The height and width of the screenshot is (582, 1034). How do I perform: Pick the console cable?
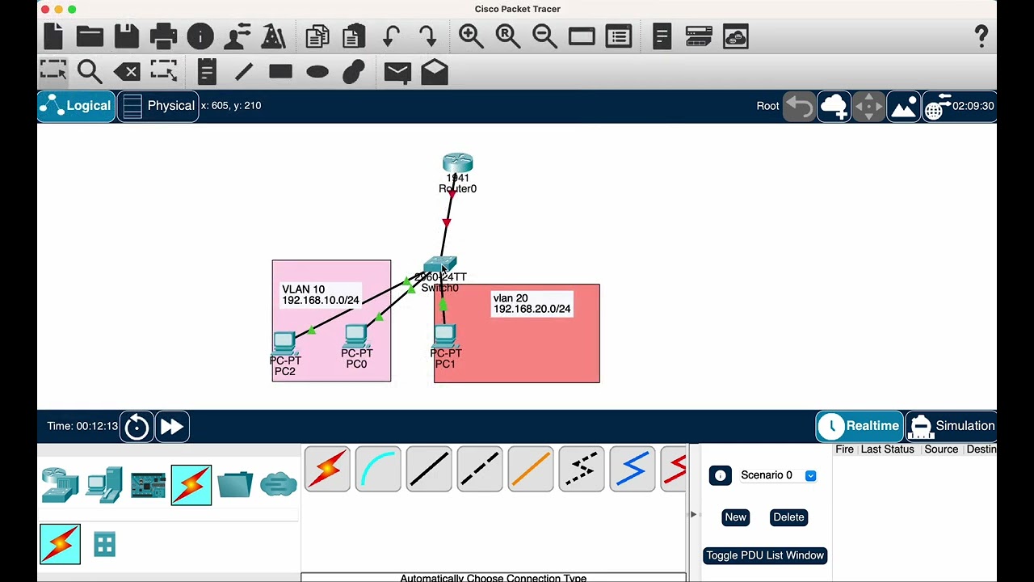(x=378, y=469)
